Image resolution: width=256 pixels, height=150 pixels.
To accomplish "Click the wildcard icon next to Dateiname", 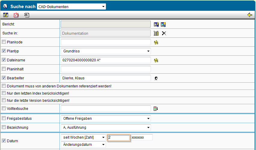I will (156, 60).
